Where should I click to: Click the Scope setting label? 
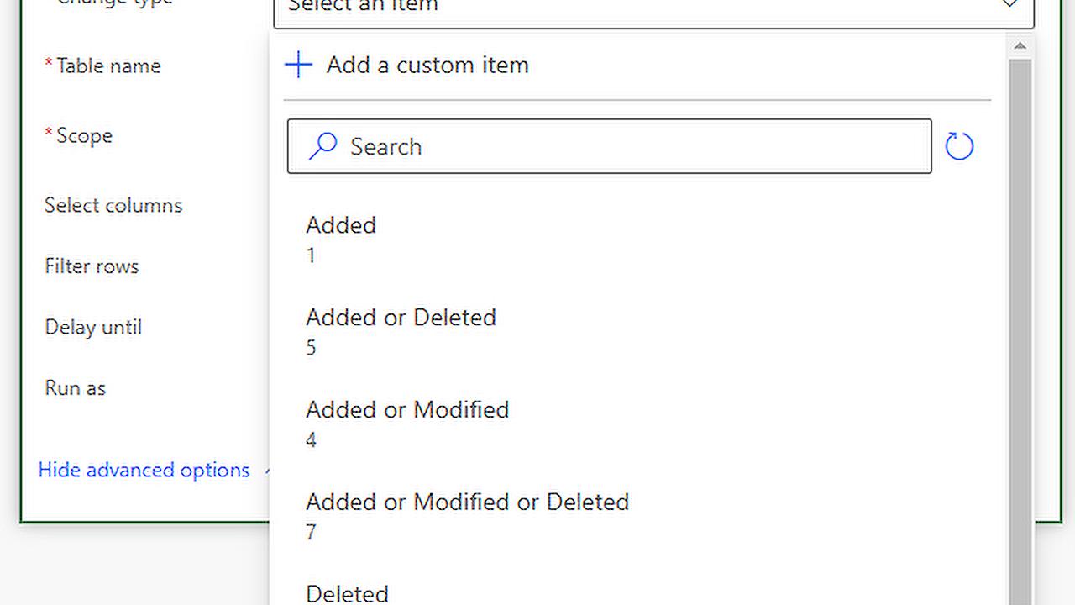84,135
